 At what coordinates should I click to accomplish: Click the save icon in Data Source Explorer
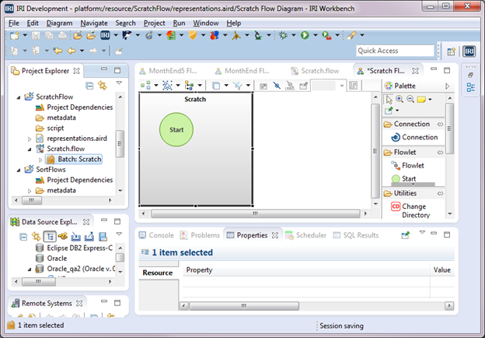pyautogui.click(x=103, y=237)
